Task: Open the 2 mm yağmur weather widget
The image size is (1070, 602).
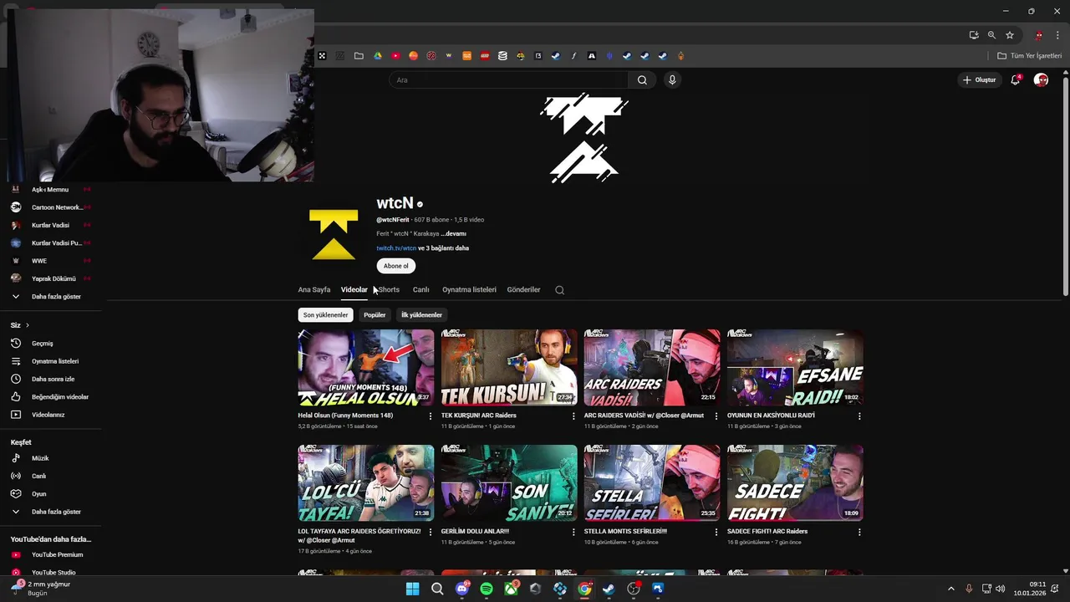Action: coord(41,589)
